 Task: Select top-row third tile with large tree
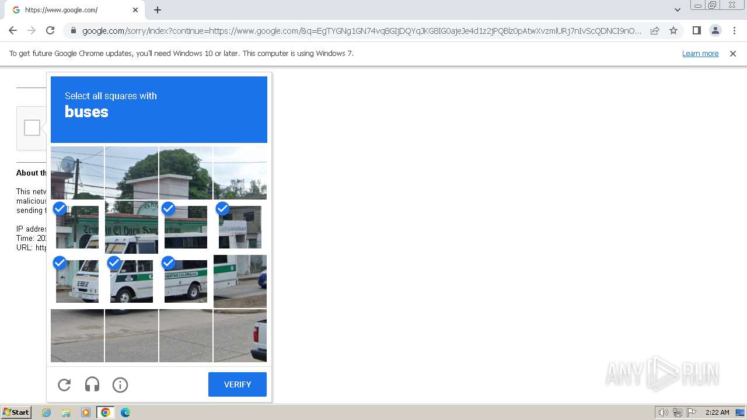[186, 173]
